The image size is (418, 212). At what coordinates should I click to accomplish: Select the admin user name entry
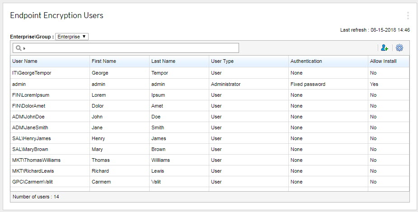[x=19, y=84]
